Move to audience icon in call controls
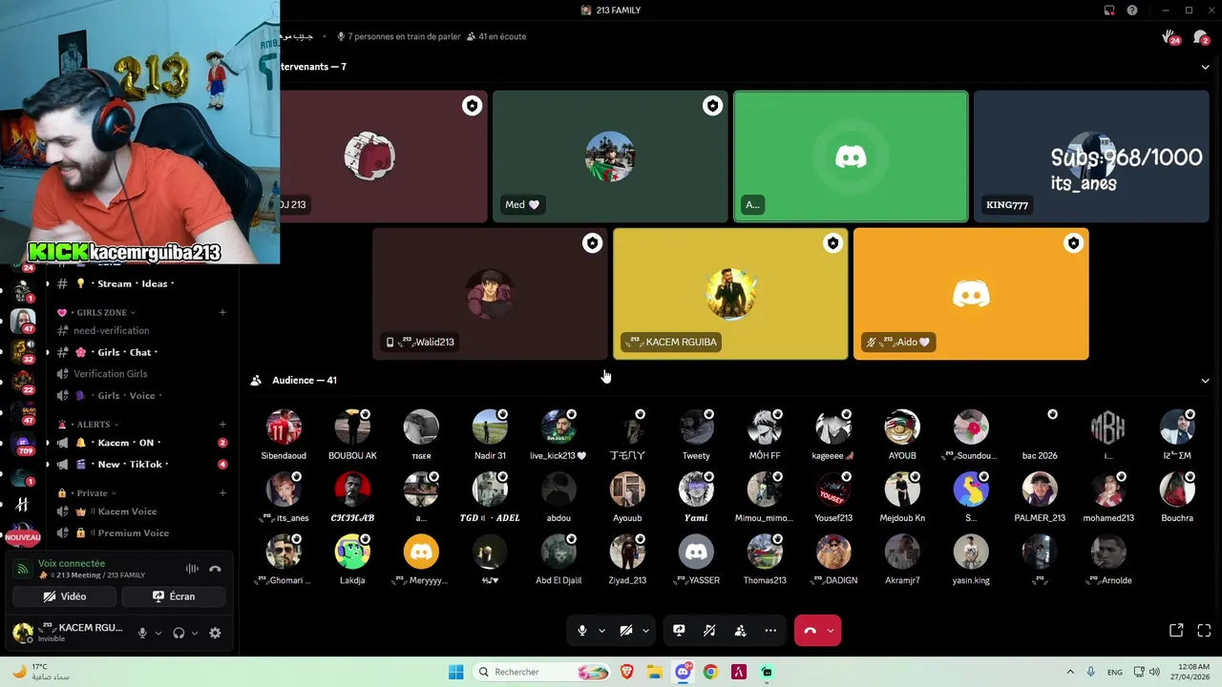Image resolution: width=1222 pixels, height=687 pixels. pos(740,631)
